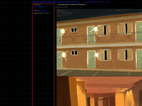
Task: Click the 'Member Since' text in sidebar
Action: pyautogui.click(x=38, y=13)
